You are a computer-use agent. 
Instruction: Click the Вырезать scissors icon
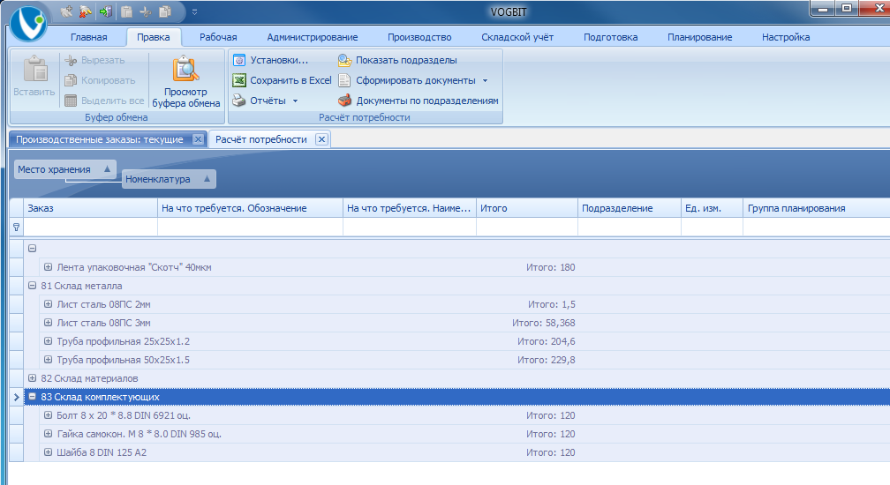[71, 60]
